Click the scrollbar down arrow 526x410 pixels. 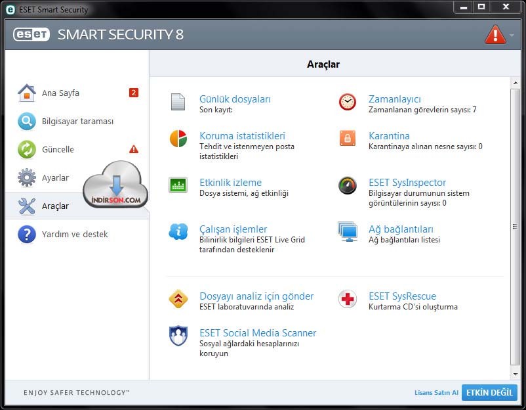tap(516, 374)
